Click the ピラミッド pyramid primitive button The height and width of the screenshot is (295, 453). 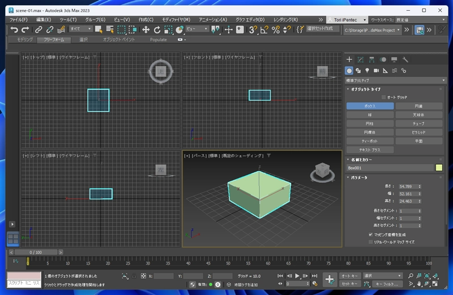419,132
